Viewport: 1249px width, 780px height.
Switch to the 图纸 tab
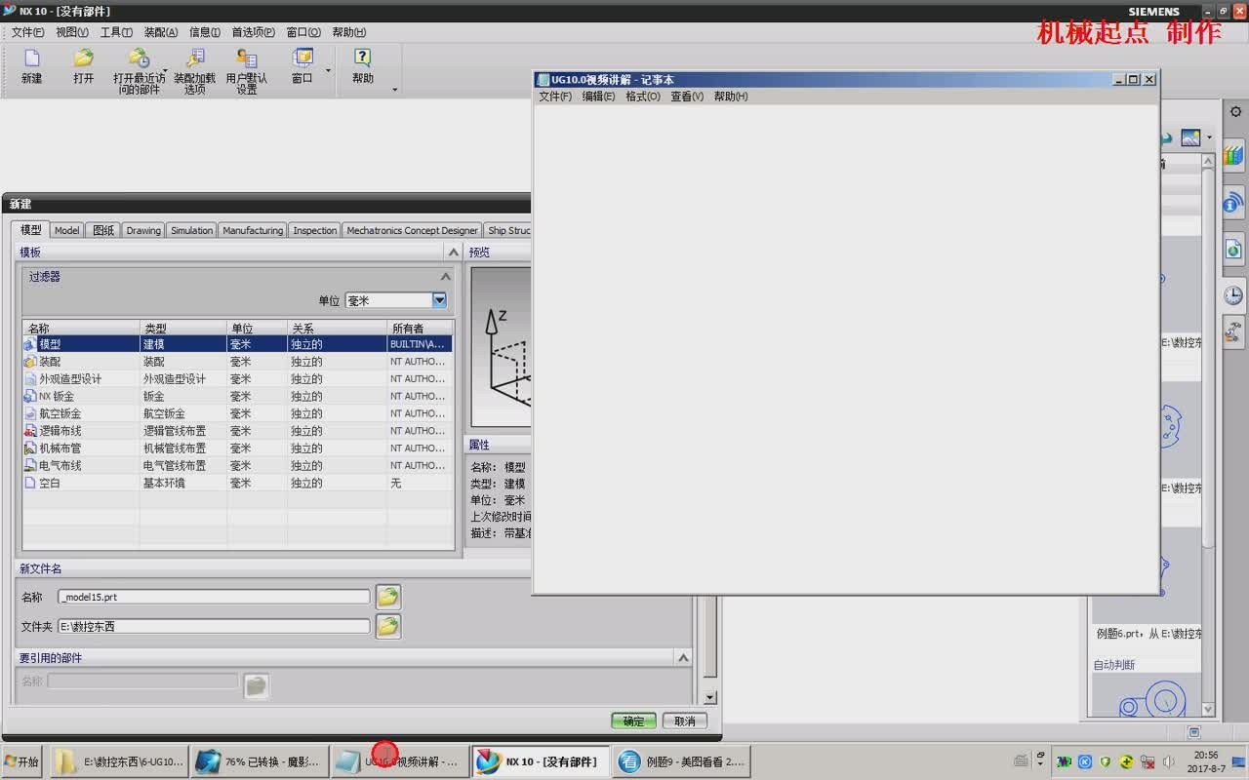point(103,230)
